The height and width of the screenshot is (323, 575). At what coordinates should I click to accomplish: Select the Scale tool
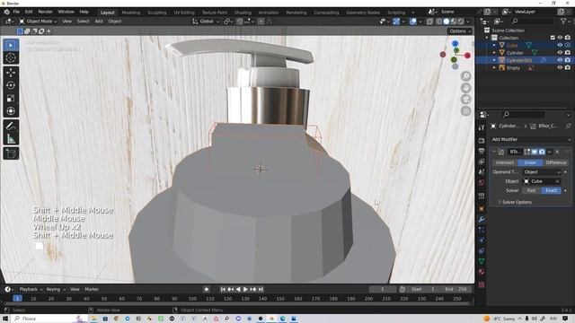pos(11,98)
